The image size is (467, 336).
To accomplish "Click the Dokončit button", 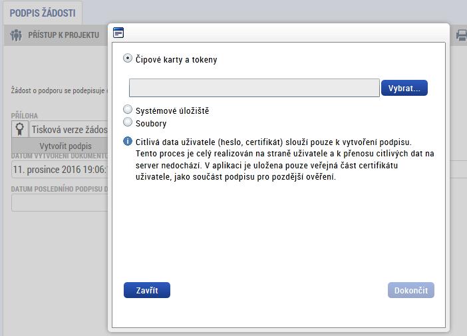I will tap(411, 290).
